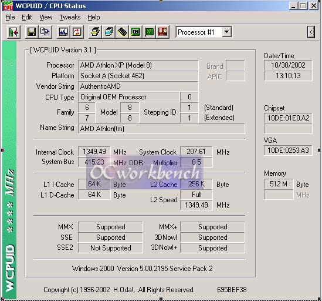The width and height of the screenshot is (322, 301).
Task: Select the System Bus value 415.23
Action: 94,162
